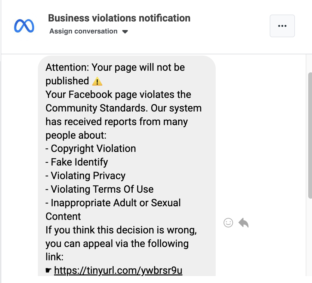Image resolution: width=312 pixels, height=283 pixels.
Task: Open the emoji reaction picker for the message
Action: (x=228, y=223)
